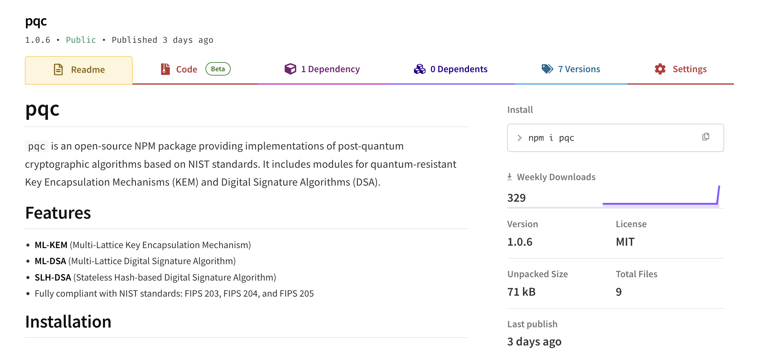Screen dimensions: 763x350
Task: Click the cubes icon beside Dependents
Action: 420,69
